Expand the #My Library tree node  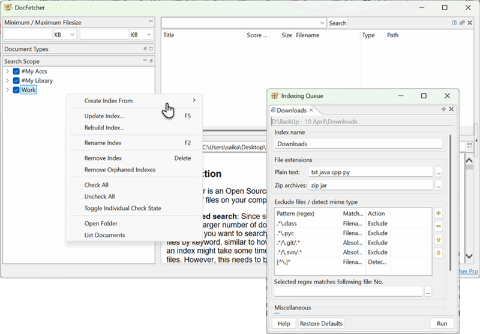coord(8,80)
